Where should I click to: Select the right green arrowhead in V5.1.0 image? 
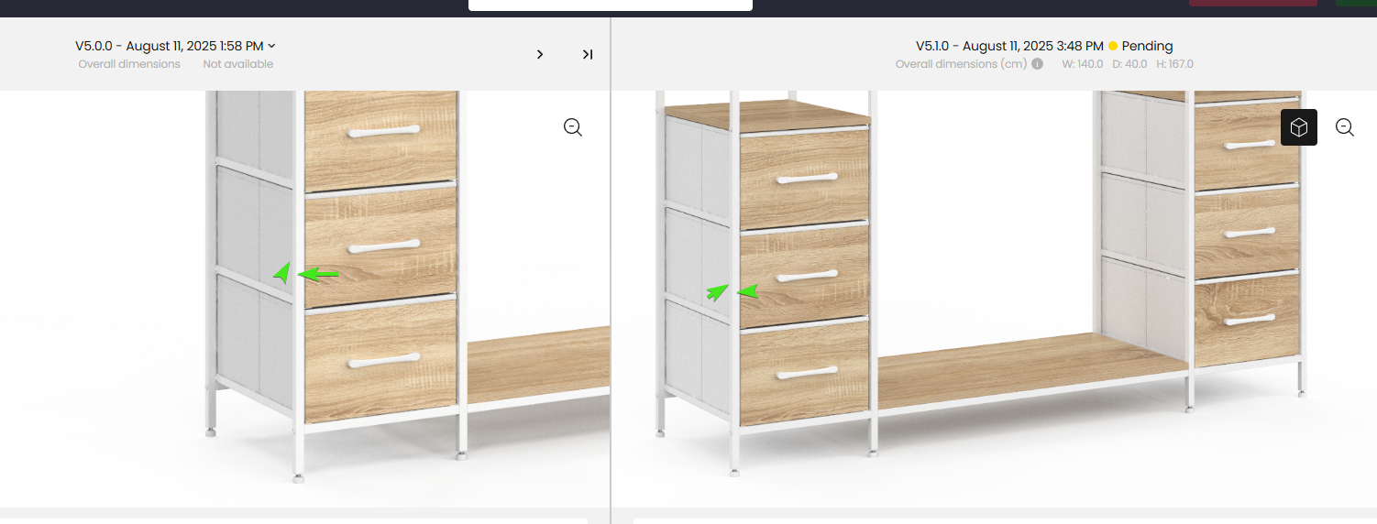[748, 291]
